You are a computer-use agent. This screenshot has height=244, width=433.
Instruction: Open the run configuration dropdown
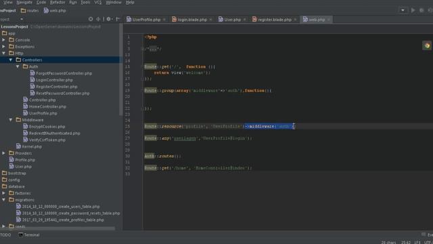point(403,10)
